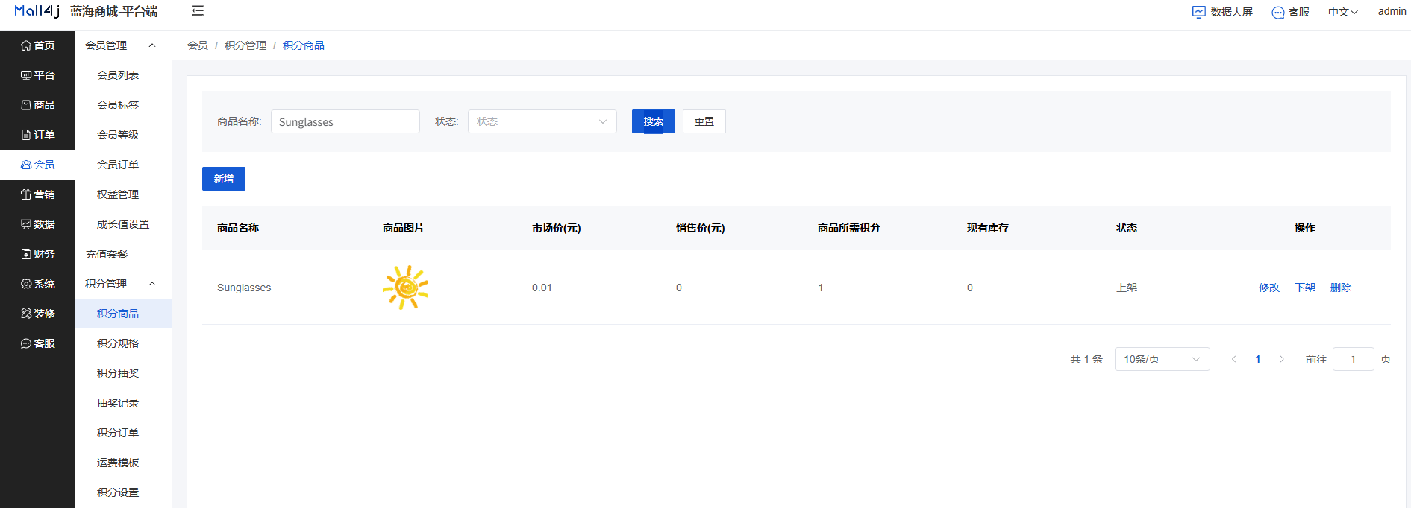Screen dimensions: 1411x508
Task: Open the 商品 products sidebar item
Action: (37, 105)
